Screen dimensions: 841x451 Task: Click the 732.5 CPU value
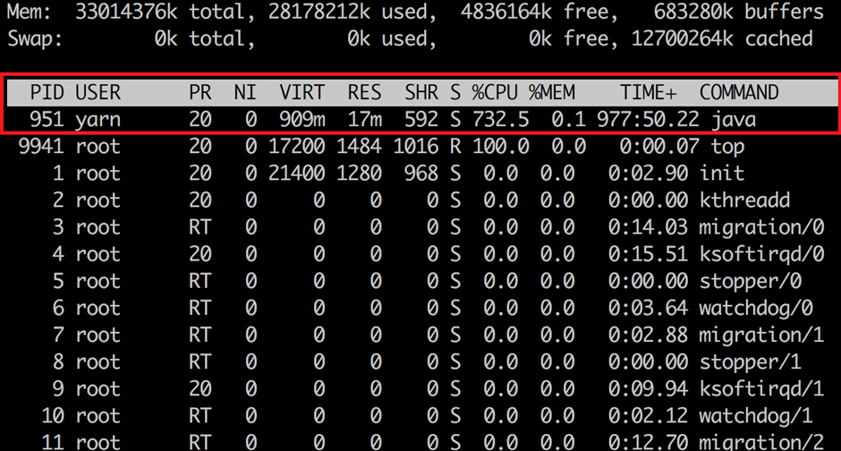(500, 120)
